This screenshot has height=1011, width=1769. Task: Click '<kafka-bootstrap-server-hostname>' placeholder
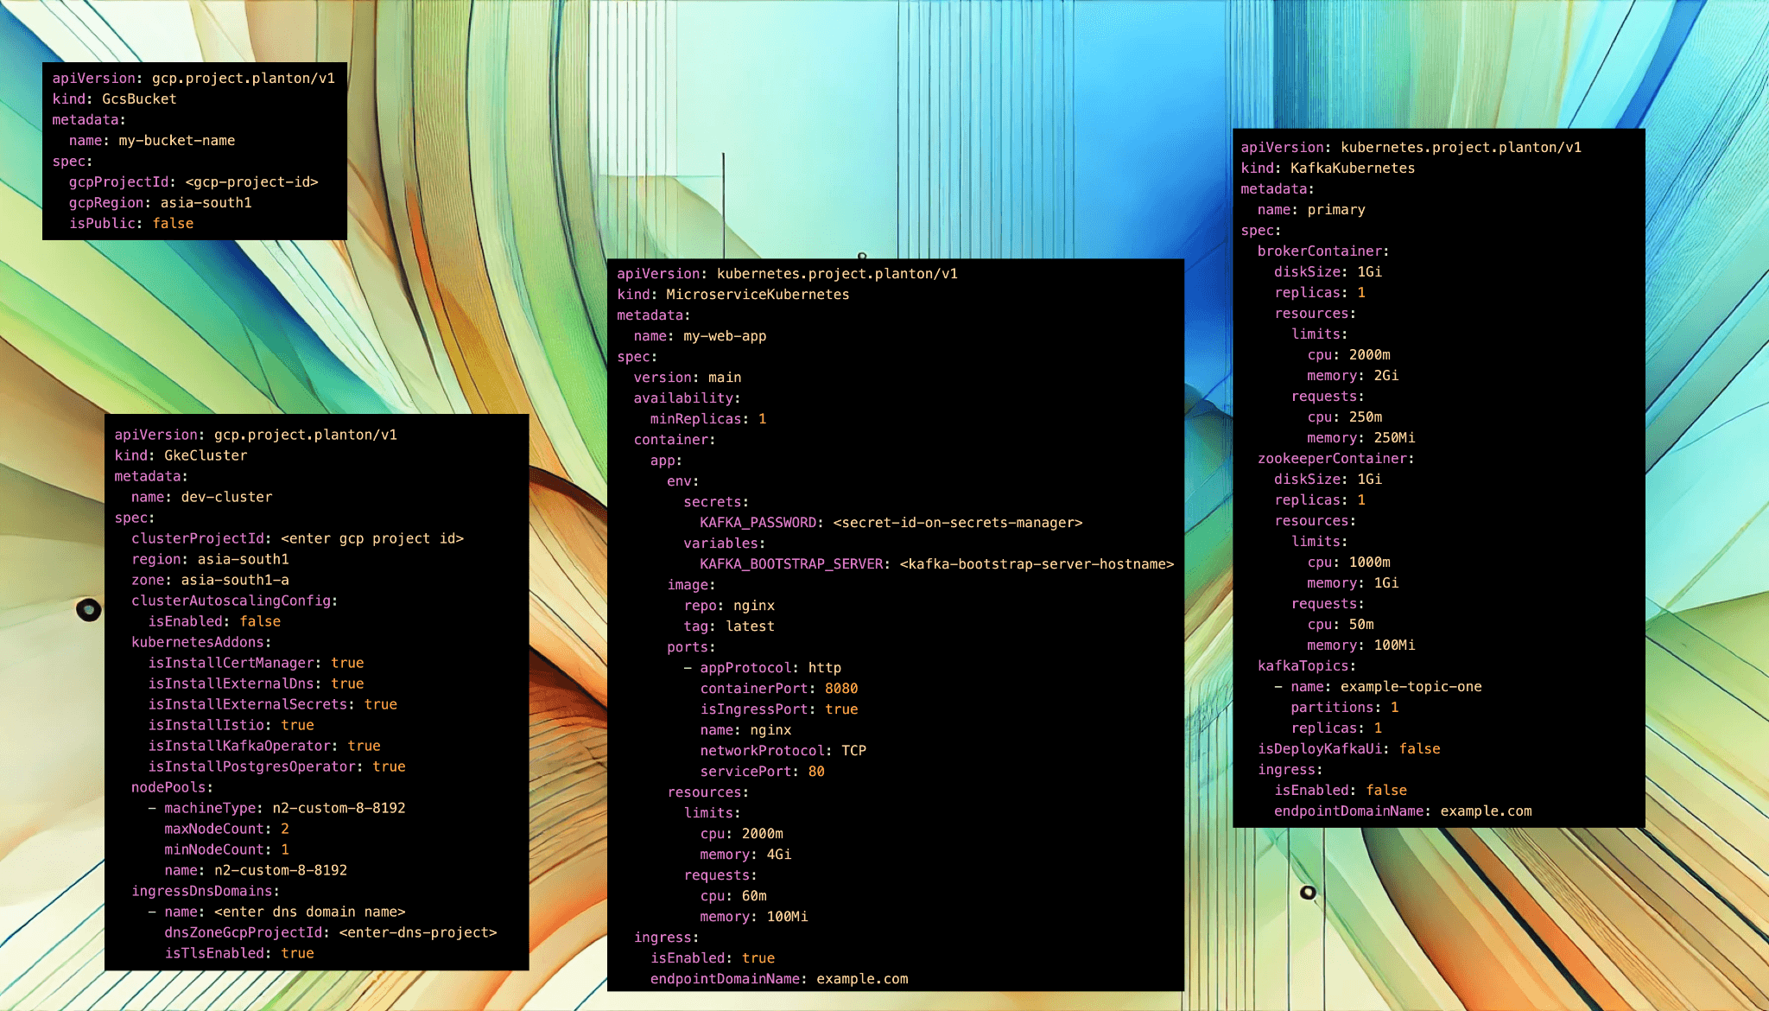coord(1037,564)
